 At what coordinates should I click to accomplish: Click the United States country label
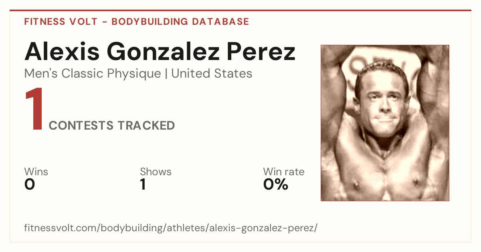point(212,74)
